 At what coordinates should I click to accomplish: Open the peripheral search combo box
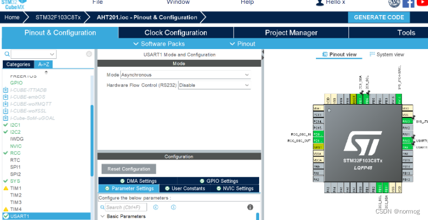pos(34,54)
